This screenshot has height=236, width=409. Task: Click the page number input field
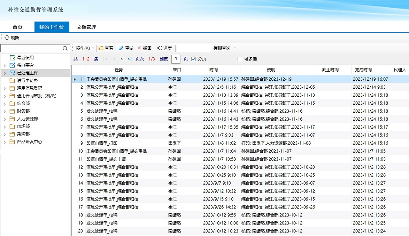[x=176, y=59]
